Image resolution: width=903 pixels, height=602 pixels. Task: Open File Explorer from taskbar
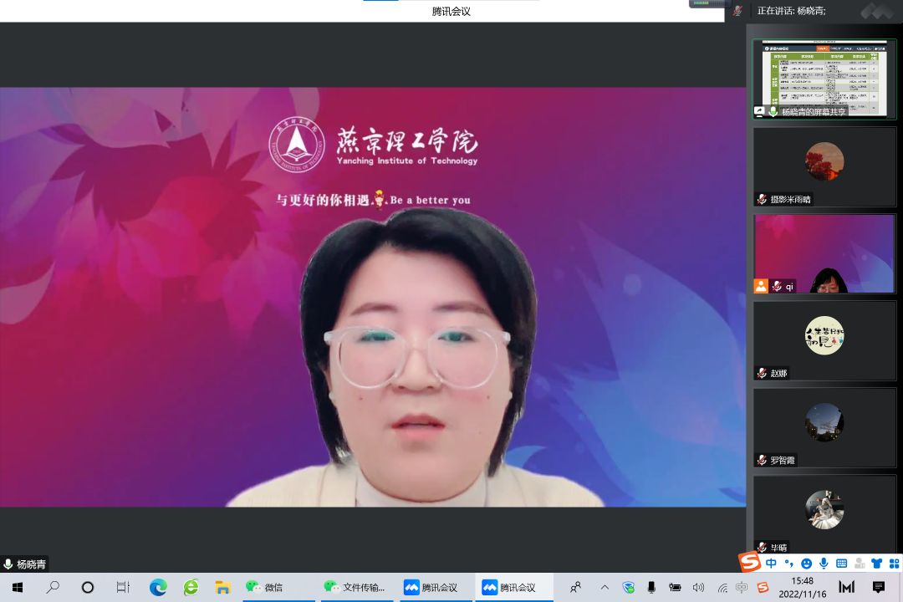point(222,588)
